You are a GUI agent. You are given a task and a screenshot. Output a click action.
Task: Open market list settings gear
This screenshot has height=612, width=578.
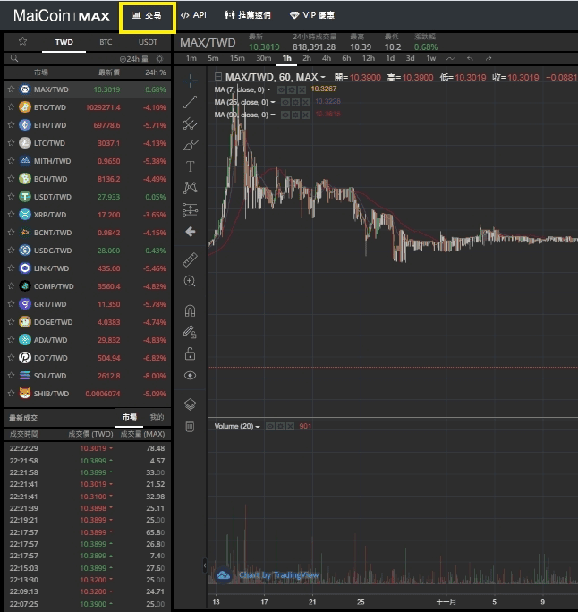pyautogui.click(x=159, y=59)
